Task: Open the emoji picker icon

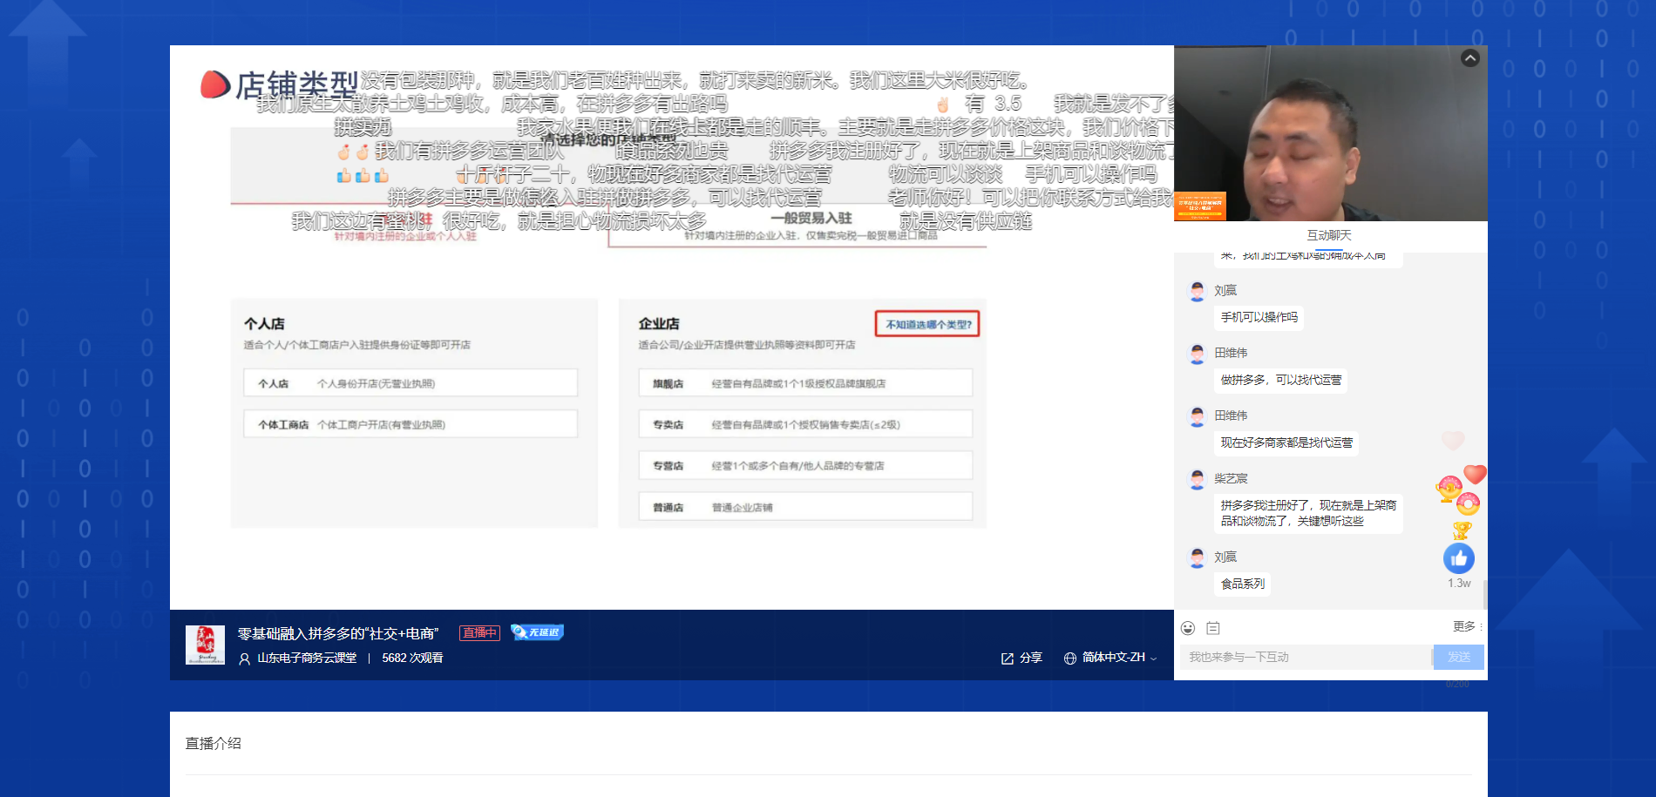Action: 1188,628
